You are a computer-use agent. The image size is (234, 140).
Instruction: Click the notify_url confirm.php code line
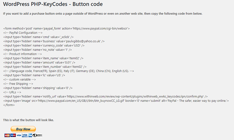[105, 96]
